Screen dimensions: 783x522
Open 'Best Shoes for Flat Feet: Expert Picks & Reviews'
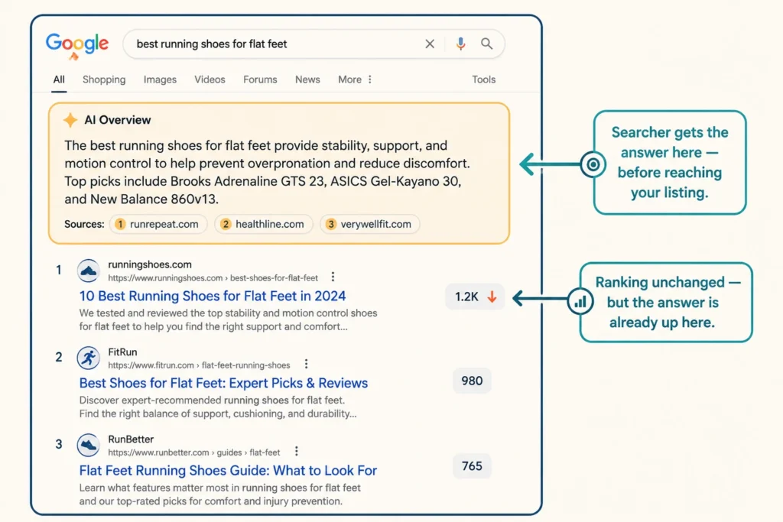(x=223, y=383)
